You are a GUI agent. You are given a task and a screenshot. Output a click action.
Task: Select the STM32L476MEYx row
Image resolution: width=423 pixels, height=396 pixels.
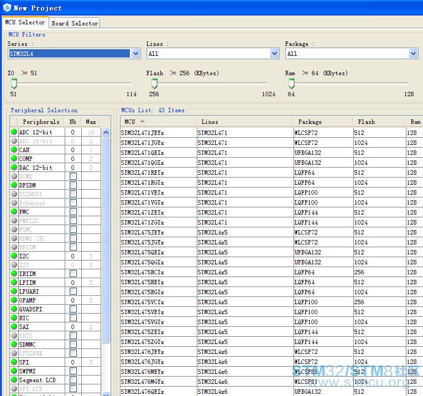(x=271, y=372)
